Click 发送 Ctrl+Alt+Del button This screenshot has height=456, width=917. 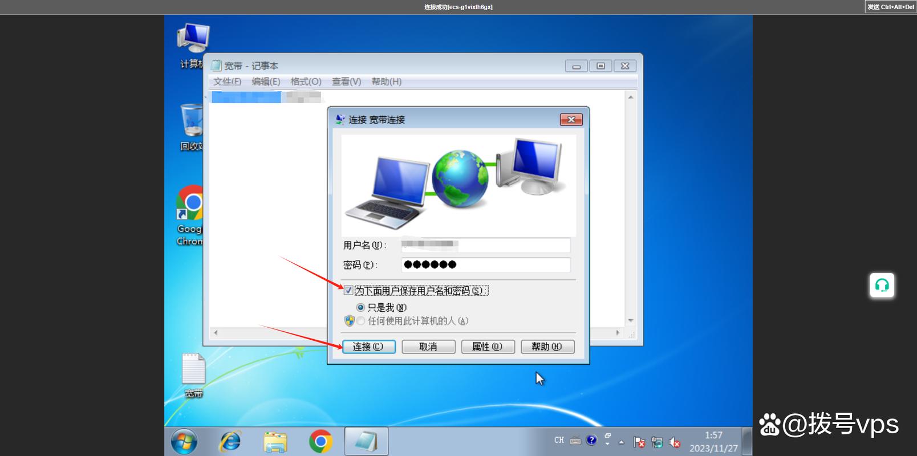(x=891, y=7)
